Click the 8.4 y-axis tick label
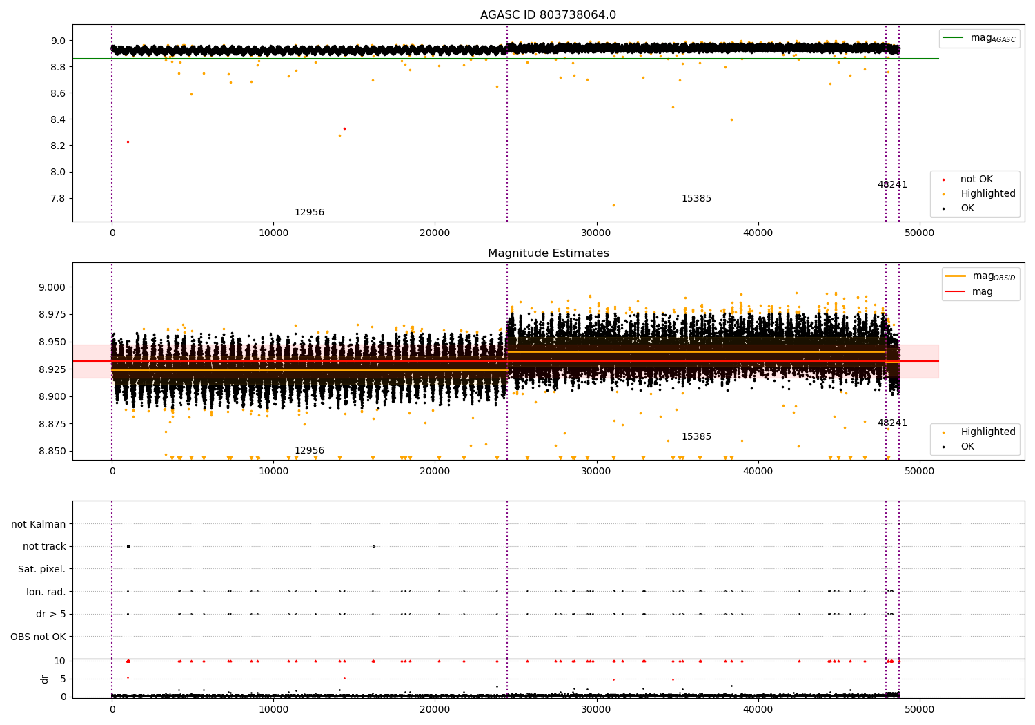 58,119
